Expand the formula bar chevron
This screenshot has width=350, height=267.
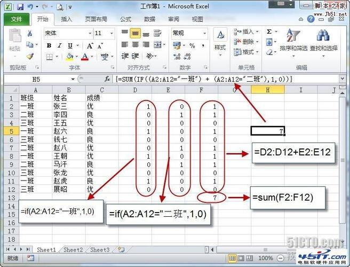point(343,78)
